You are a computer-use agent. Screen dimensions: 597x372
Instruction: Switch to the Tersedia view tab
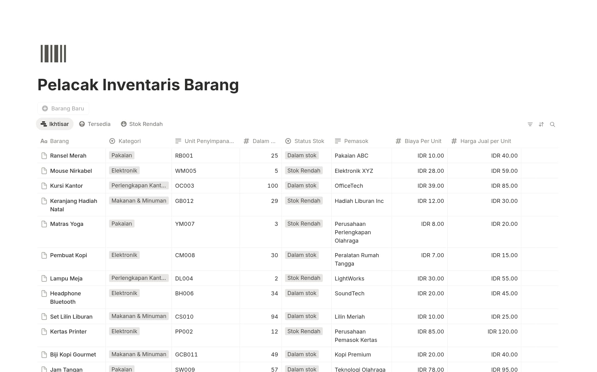(95, 124)
